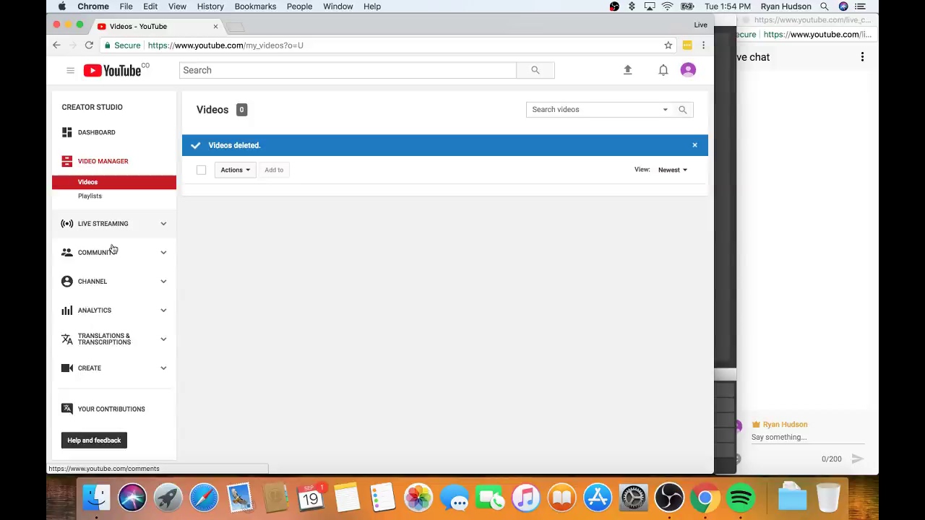The height and width of the screenshot is (520, 925).
Task: Open the search videos filter dropdown arrow
Action: pyautogui.click(x=666, y=109)
